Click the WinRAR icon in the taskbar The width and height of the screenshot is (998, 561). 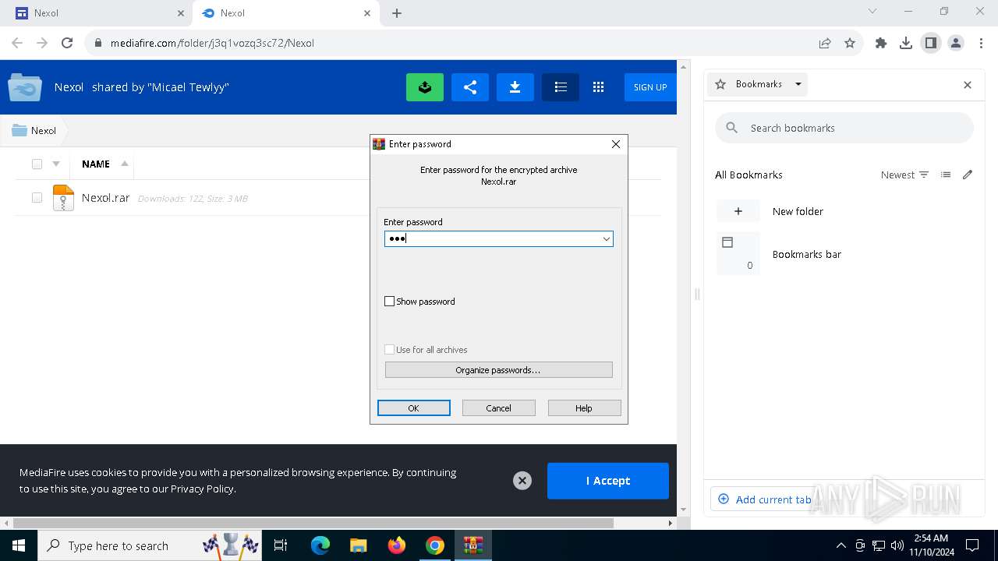click(473, 545)
